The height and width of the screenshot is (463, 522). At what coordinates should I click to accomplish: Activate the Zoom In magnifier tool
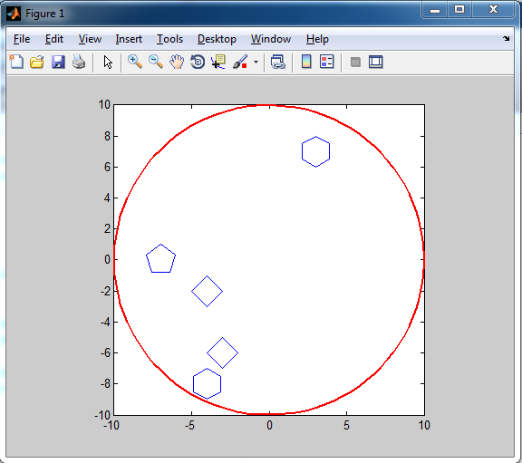pos(135,62)
